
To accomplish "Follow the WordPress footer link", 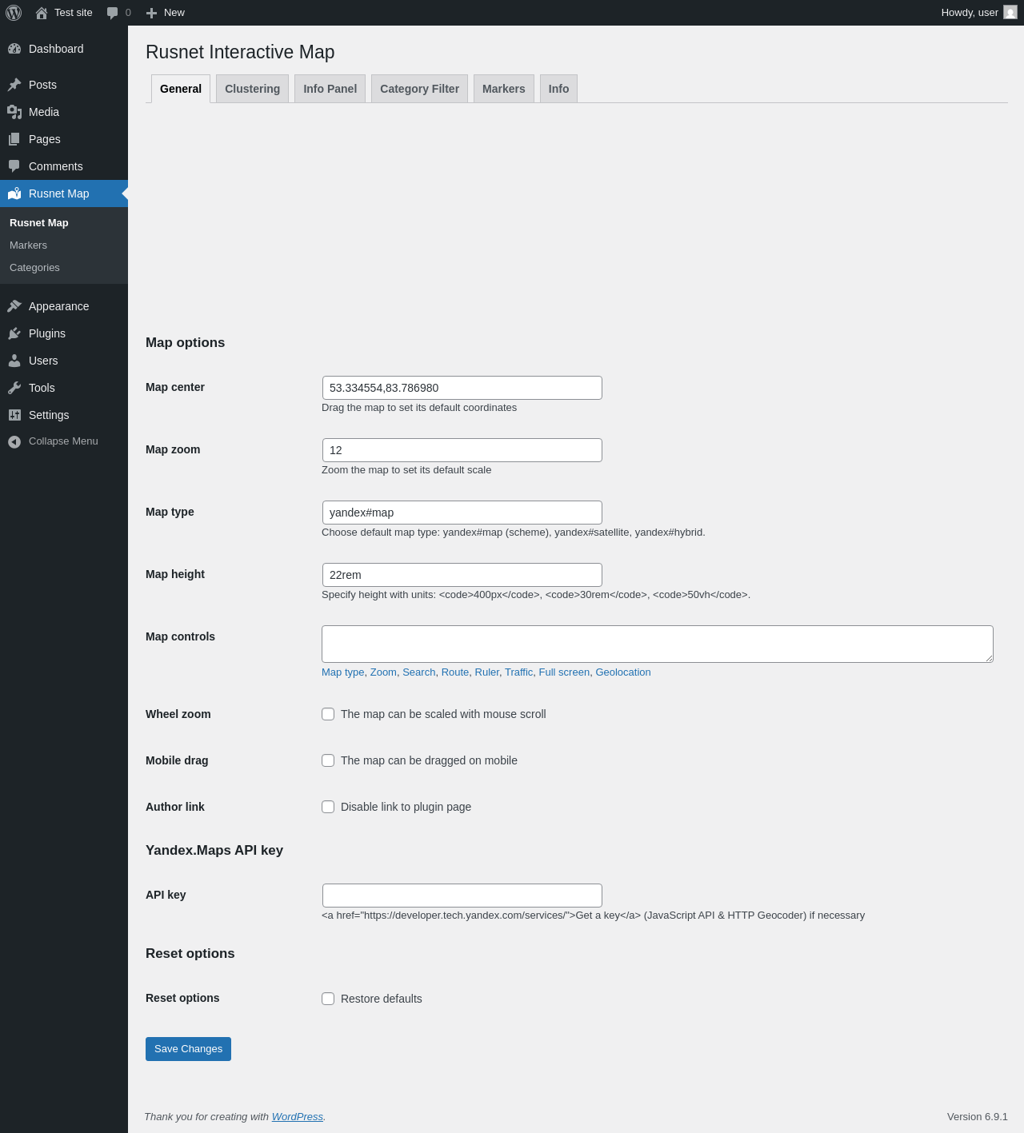I will [298, 1117].
